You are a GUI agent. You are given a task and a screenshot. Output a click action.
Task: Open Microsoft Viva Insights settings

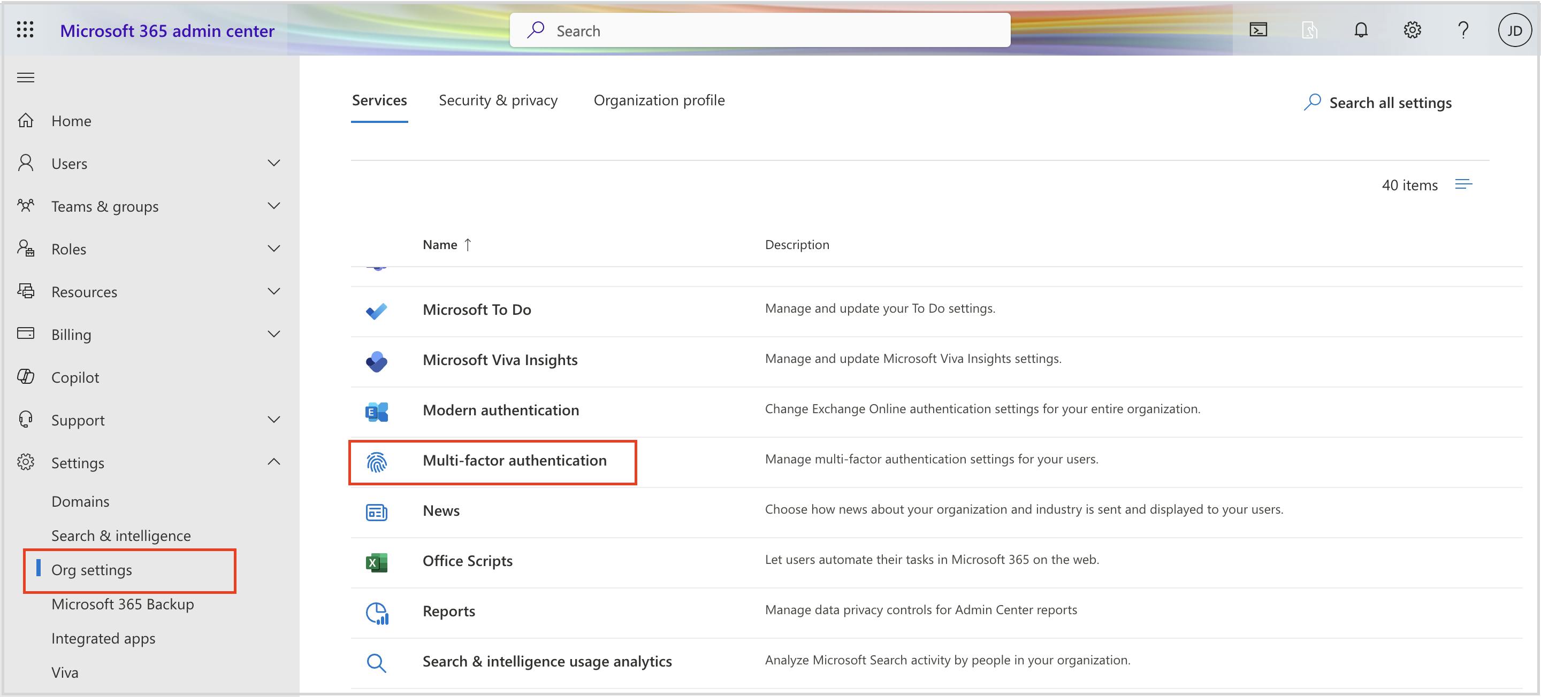(500, 360)
